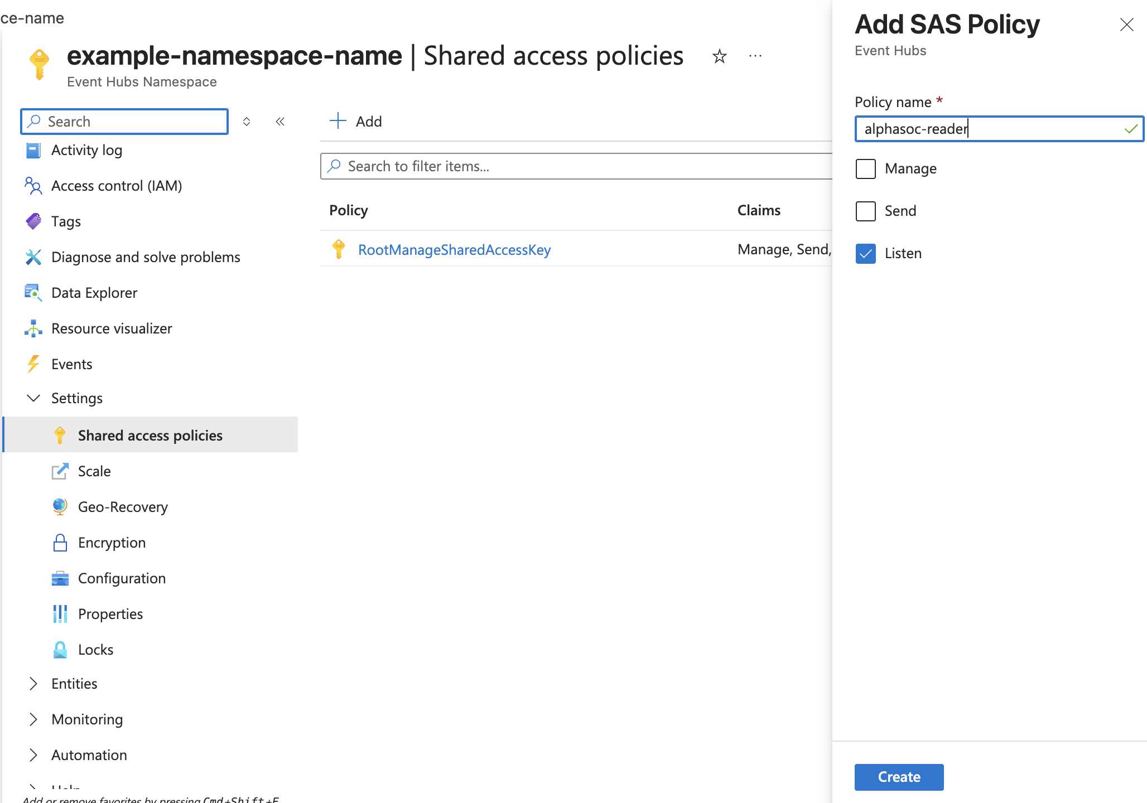Select Geo-Recovery in the Settings menu
This screenshot has height=803, width=1147.
click(123, 507)
